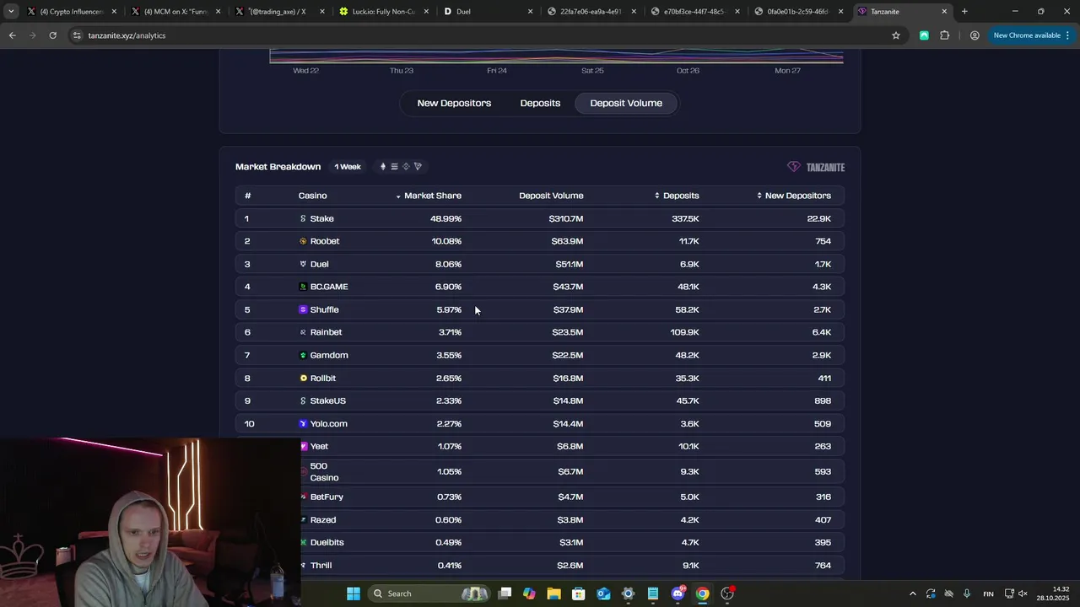Show the Deposits chart

coord(540,103)
